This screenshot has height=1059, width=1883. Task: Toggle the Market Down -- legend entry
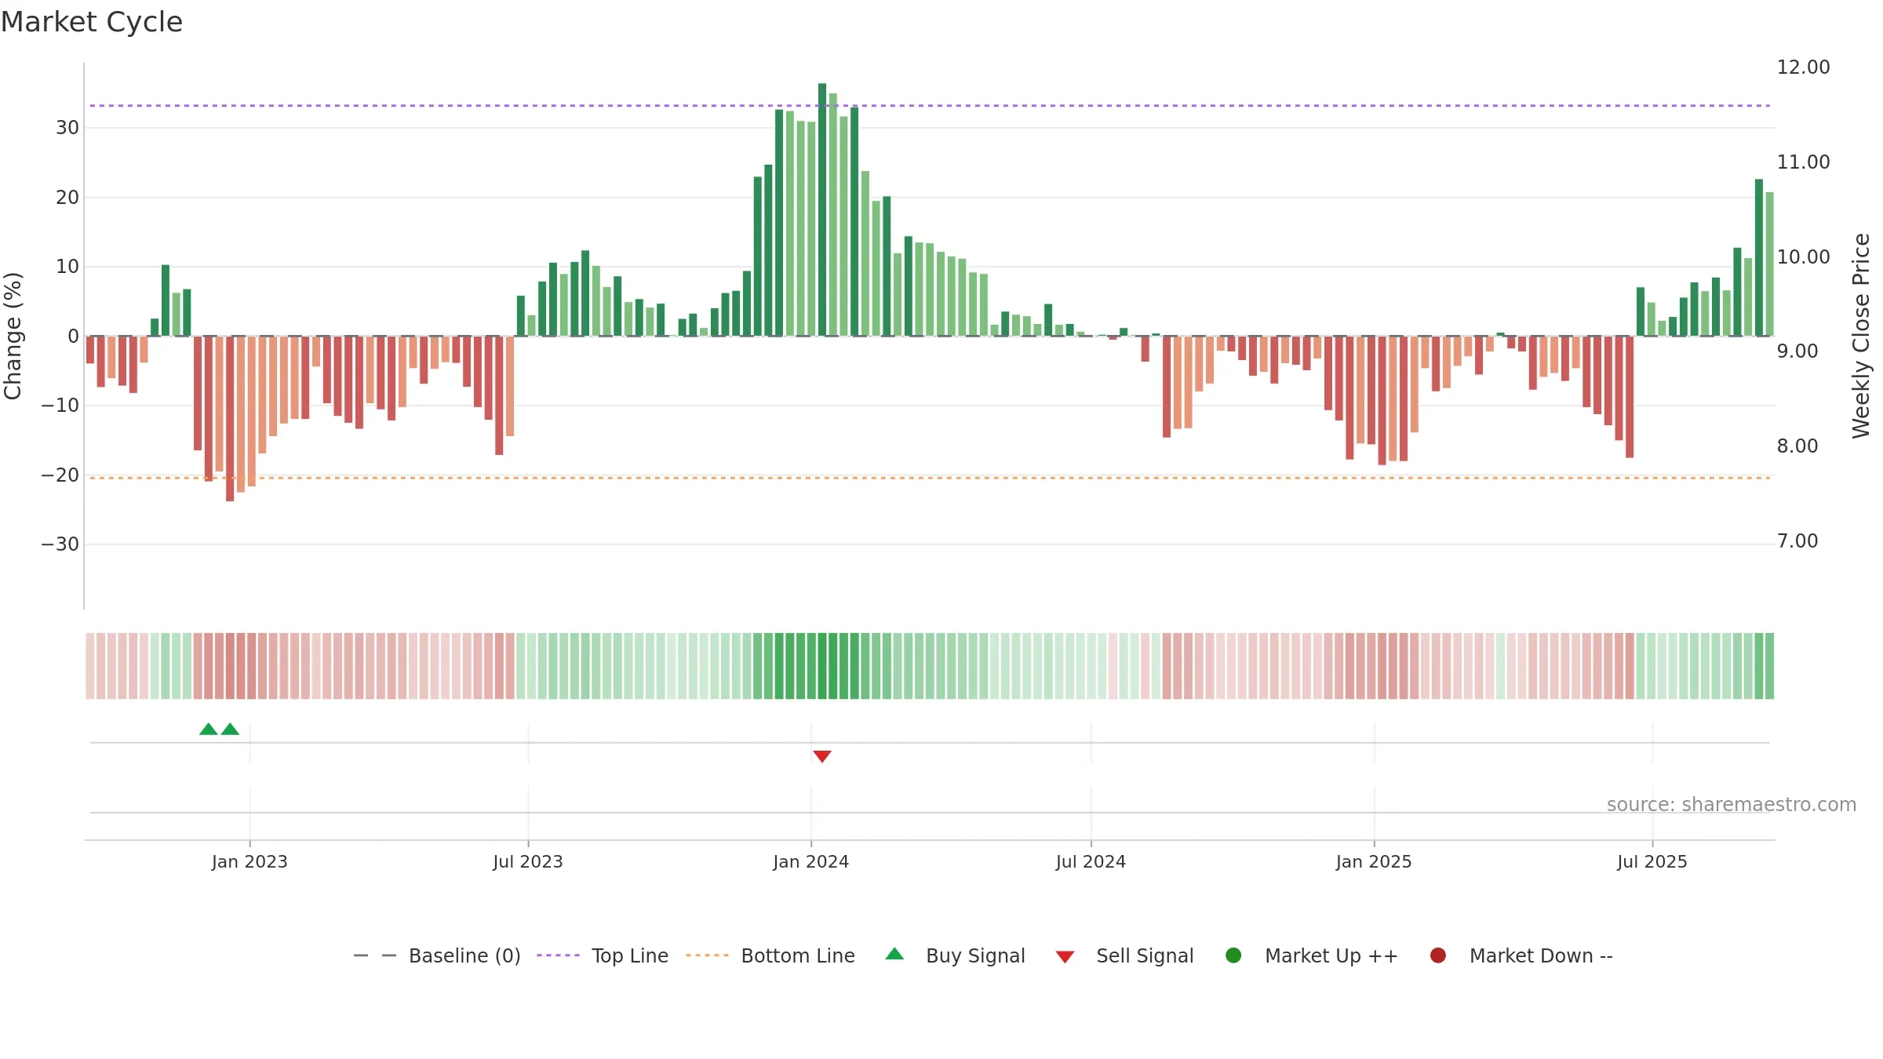point(1521,955)
